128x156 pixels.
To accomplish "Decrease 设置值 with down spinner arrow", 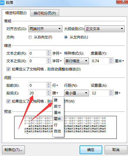I will (x=111, y=94).
